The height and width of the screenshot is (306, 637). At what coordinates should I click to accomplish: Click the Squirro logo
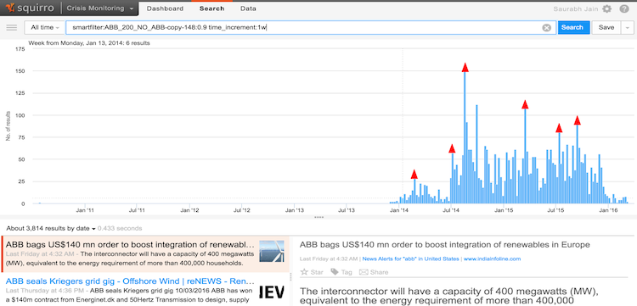(31, 8)
